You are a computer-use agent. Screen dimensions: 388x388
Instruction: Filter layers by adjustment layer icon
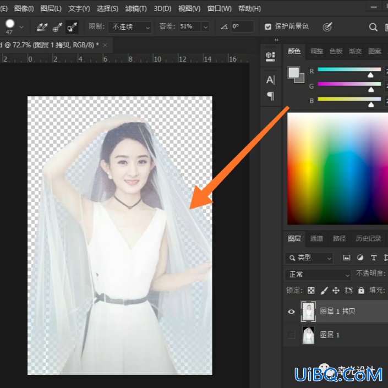coord(360,258)
